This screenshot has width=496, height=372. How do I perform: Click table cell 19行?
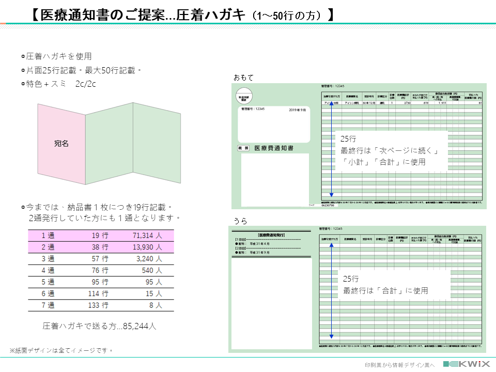coord(100,236)
